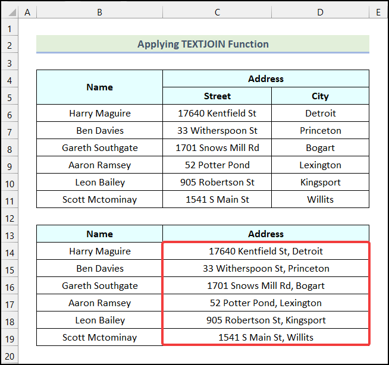Select Scott Mctominay cell in row 11
Viewport: 389px width, 365px height.
pyautogui.click(x=99, y=199)
